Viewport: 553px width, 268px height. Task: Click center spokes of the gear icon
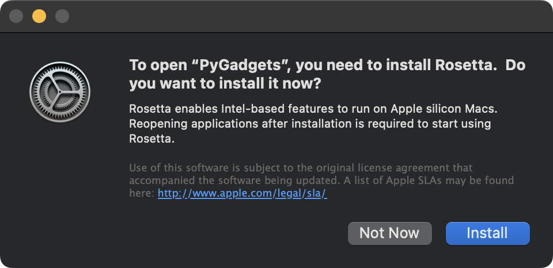click(60, 92)
